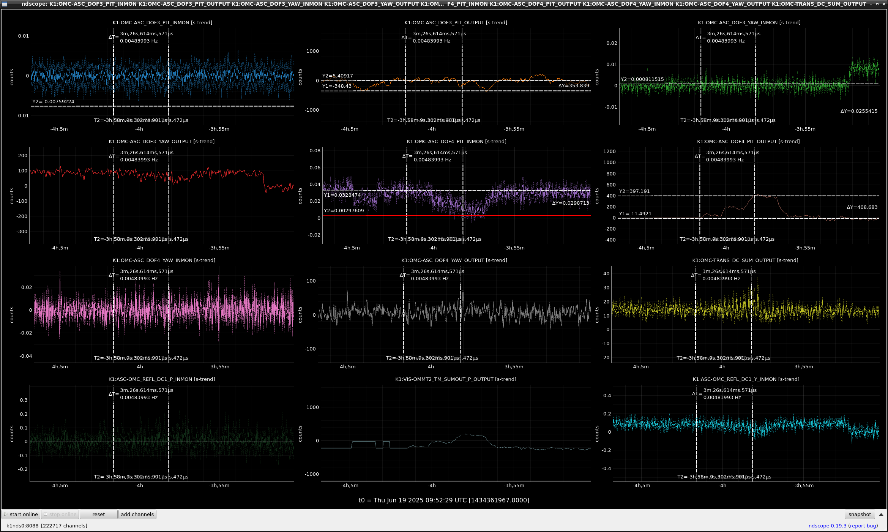Image resolution: width=888 pixels, height=532 pixels.
Task: Click the ΔT label in TRANS_DC_SUM_OUTPUT plot
Action: pyautogui.click(x=696, y=275)
